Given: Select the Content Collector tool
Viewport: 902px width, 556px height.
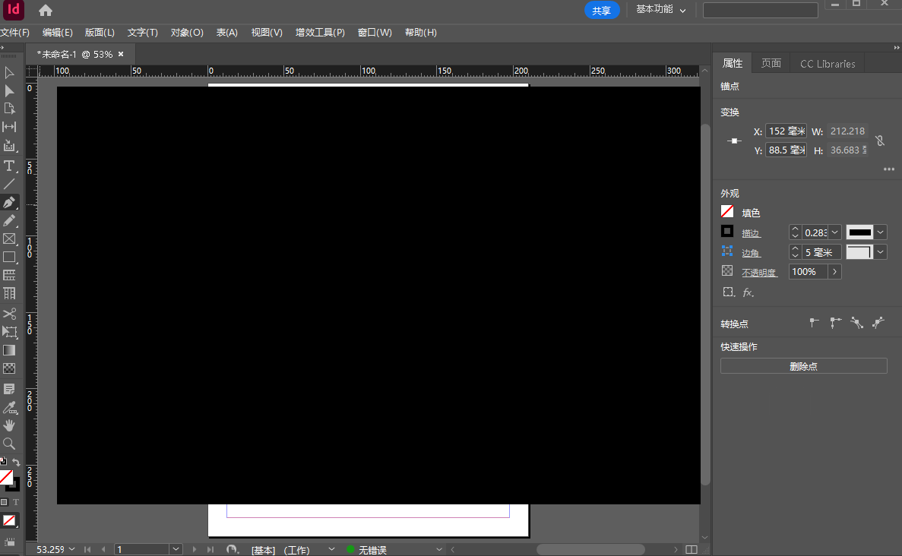Looking at the screenshot, I should pyautogui.click(x=9, y=146).
